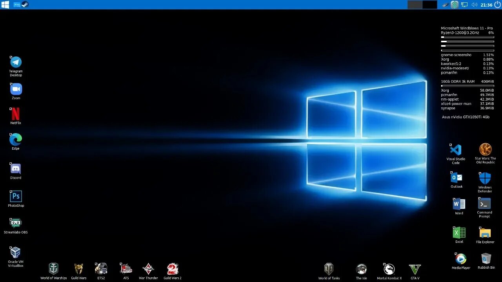This screenshot has height=282, width=502.
Task: Open the File Explorer folder icon
Action: pos(485,233)
